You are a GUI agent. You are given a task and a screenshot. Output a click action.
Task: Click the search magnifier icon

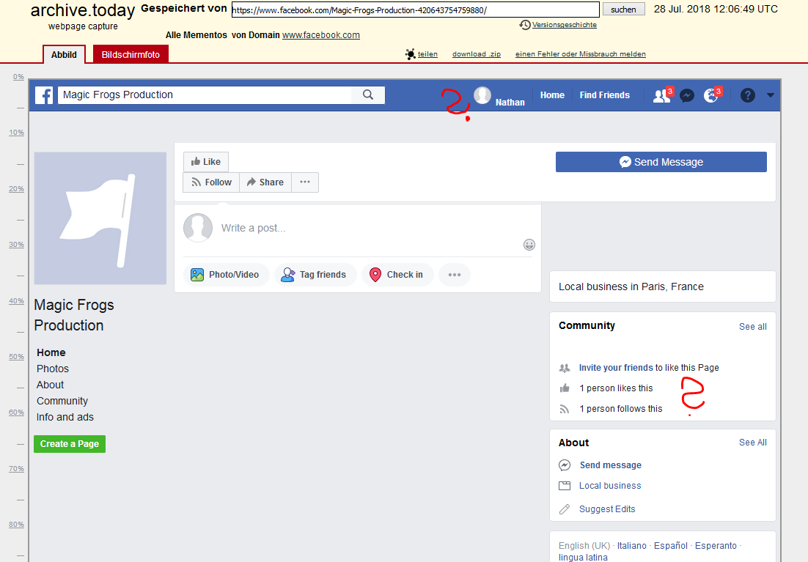tap(368, 95)
